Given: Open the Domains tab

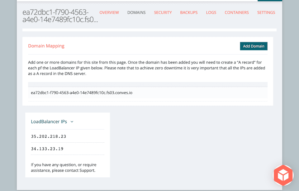Looking at the screenshot, I should click(x=136, y=12).
